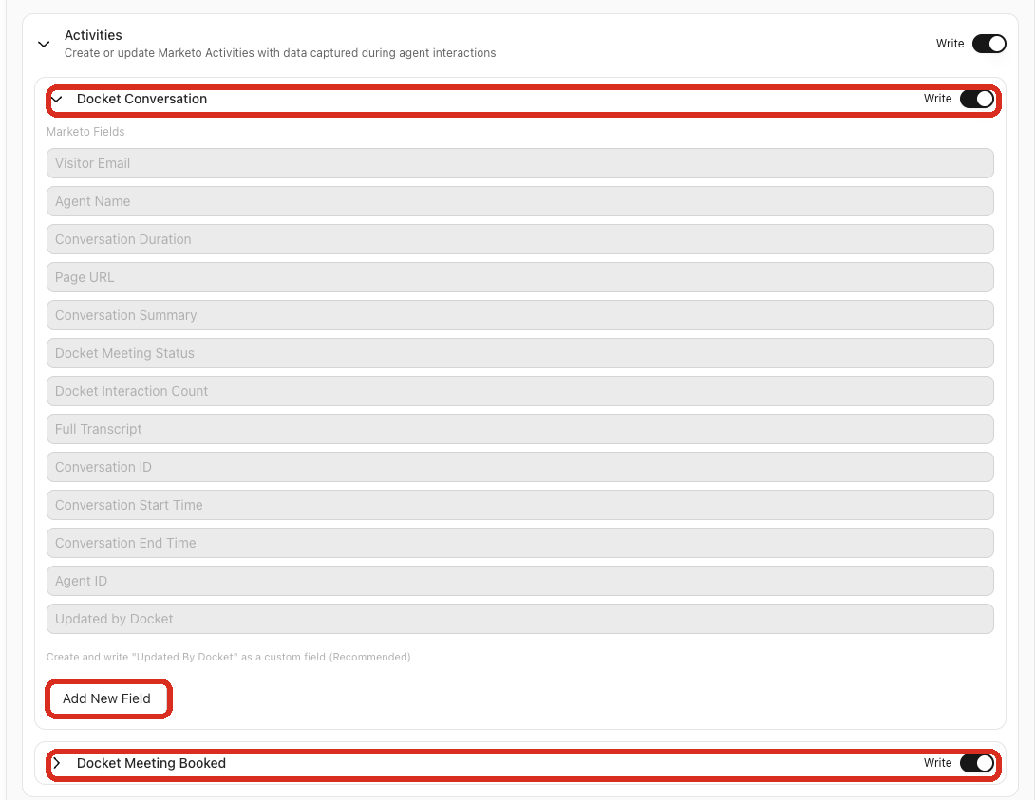Collapse the Activities section chevron
The height and width of the screenshot is (800, 1035).
pyautogui.click(x=44, y=45)
